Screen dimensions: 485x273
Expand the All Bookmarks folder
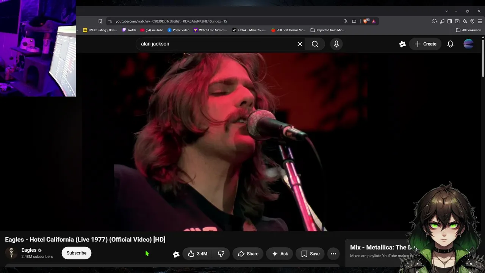pos(469,30)
